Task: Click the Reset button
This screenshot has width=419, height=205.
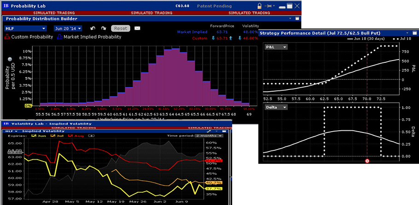Action: click(x=121, y=28)
